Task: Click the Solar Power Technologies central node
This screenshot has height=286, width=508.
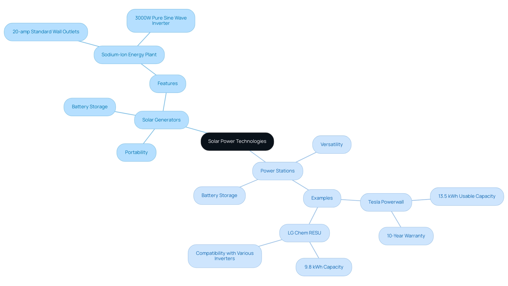Action: coord(237,142)
